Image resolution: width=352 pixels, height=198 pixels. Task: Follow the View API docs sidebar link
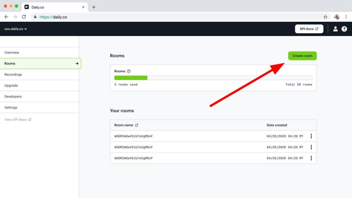point(18,120)
